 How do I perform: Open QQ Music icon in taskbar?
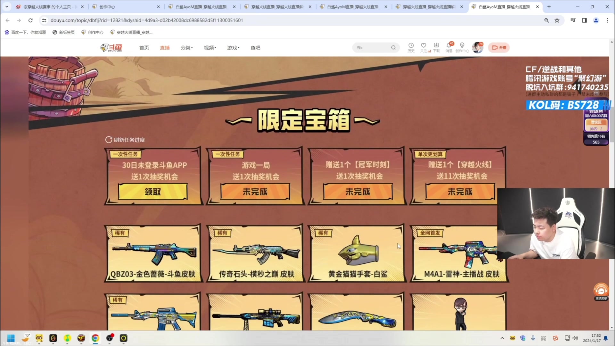tap(67, 338)
